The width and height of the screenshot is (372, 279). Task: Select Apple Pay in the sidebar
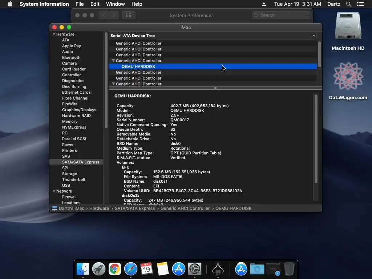point(72,46)
